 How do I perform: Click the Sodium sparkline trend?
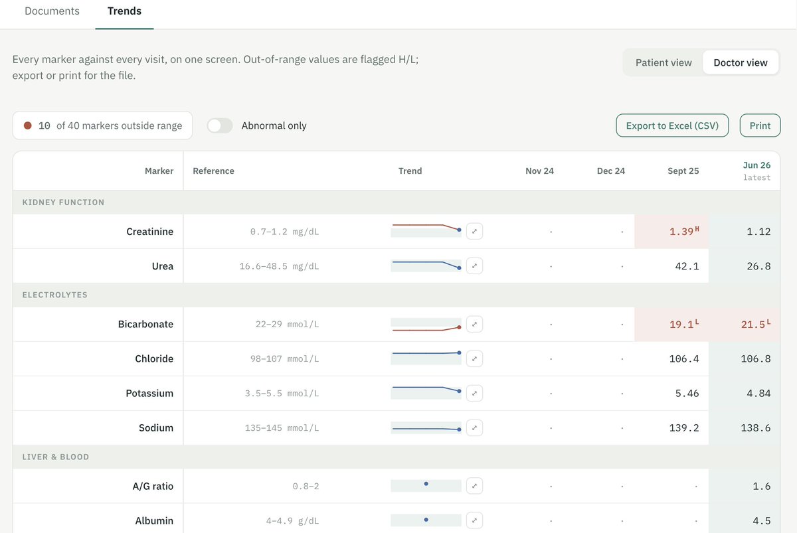coord(426,428)
